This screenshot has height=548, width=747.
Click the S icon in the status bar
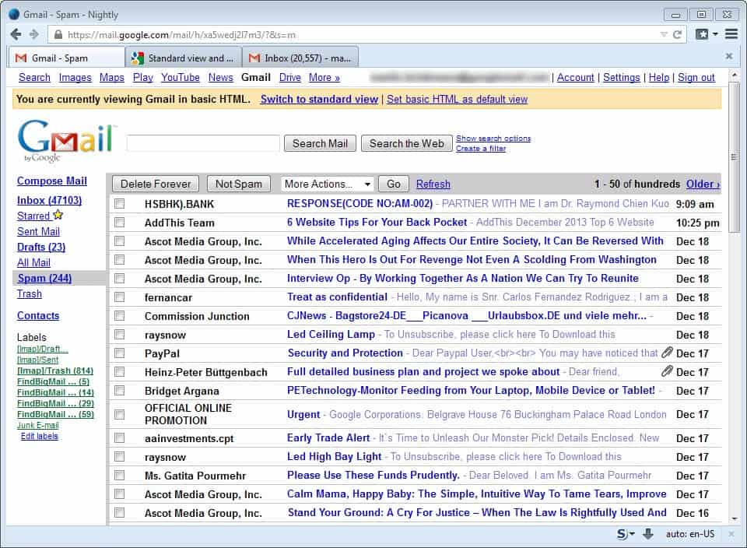tap(622, 534)
